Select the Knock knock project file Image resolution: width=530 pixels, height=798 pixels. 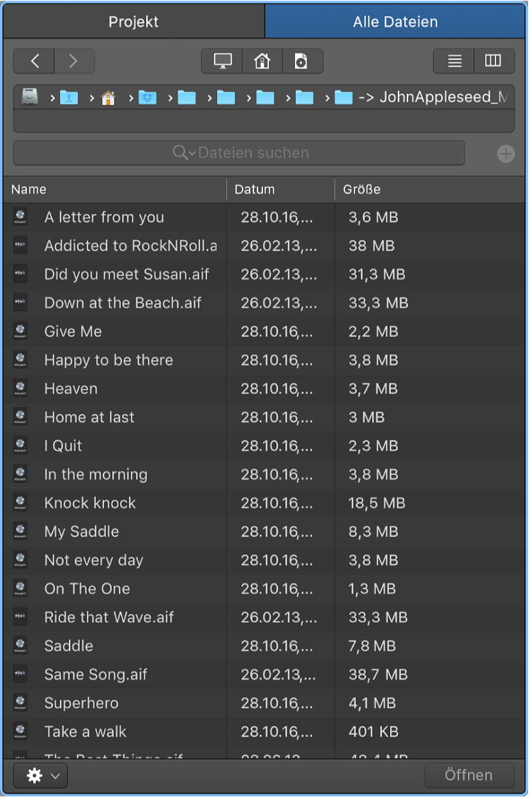click(90, 503)
